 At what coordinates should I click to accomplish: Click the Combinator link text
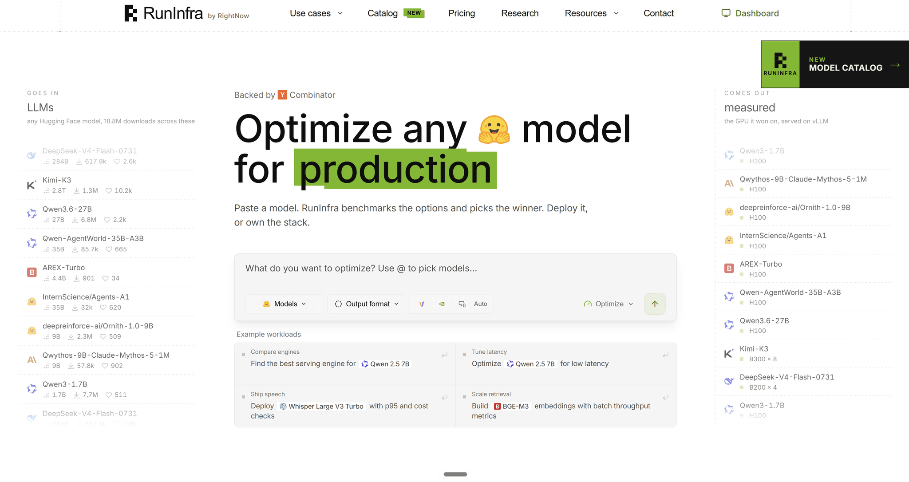point(312,95)
